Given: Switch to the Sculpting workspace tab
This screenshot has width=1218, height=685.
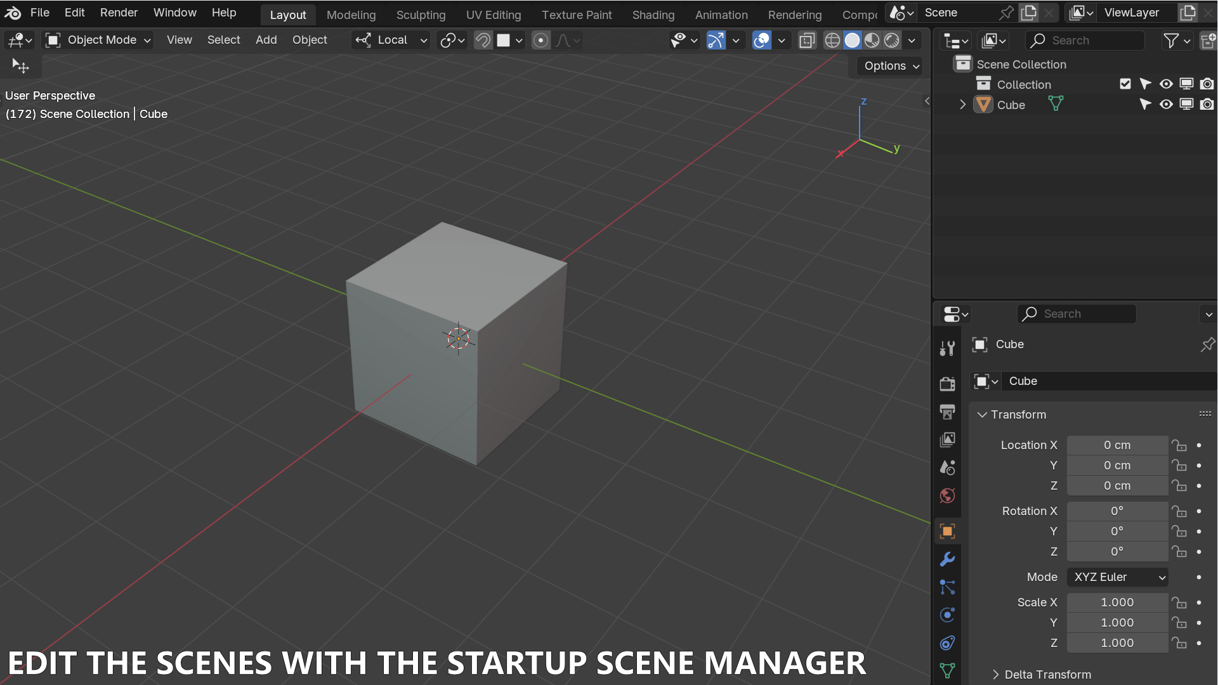Looking at the screenshot, I should pos(421,15).
